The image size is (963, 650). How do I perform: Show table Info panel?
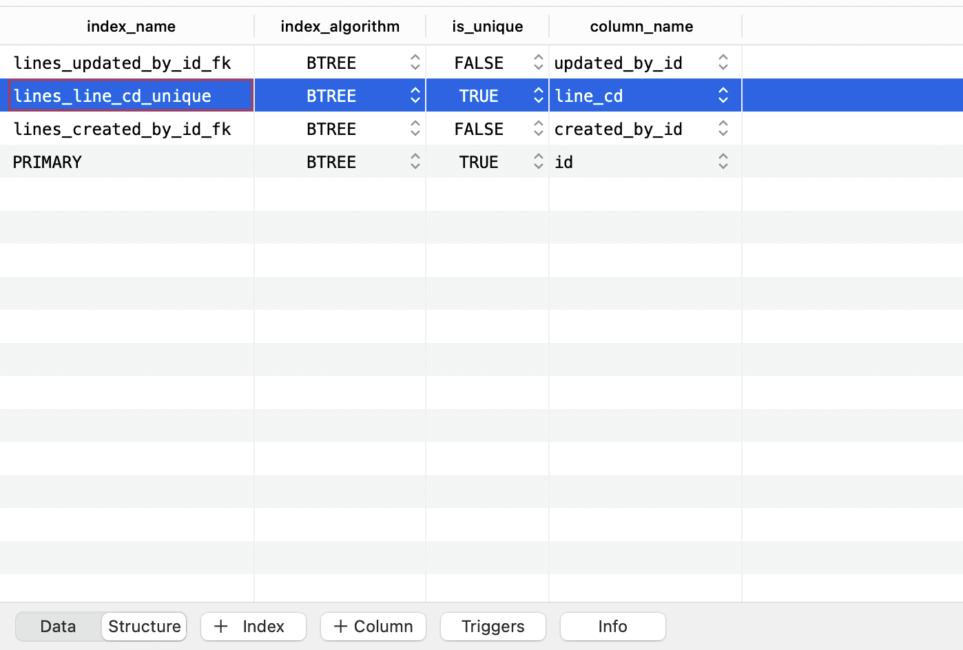click(x=612, y=627)
